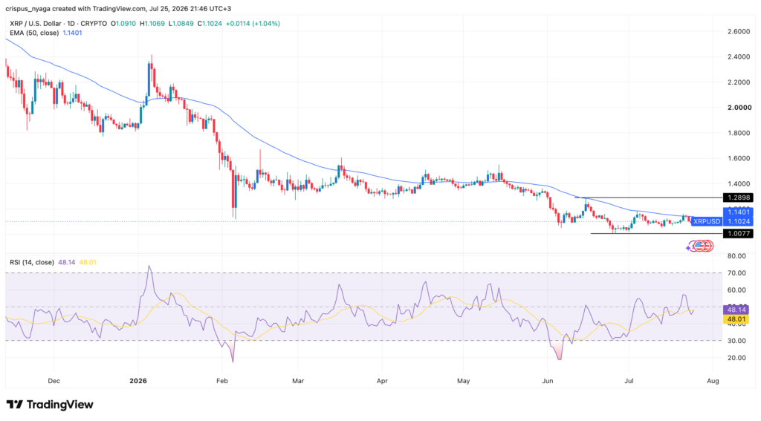Click the 2.2000 price axis label
761x421 pixels.
[739, 82]
